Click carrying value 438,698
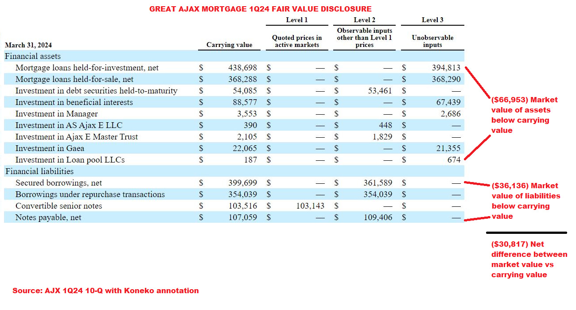 tap(243, 68)
